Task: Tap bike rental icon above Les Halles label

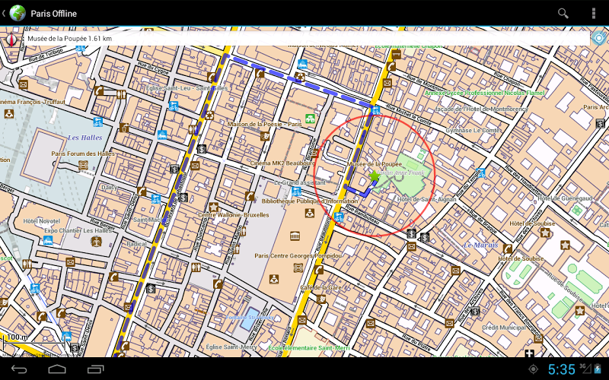Action: tap(97, 122)
